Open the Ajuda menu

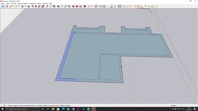[x=51, y=3]
